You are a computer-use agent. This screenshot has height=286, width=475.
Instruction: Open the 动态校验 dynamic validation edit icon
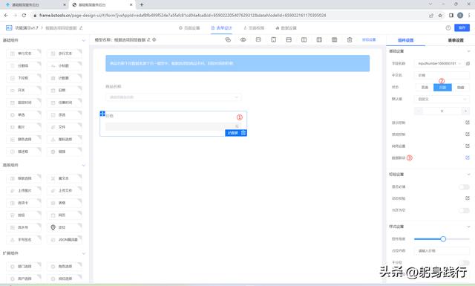(468, 198)
